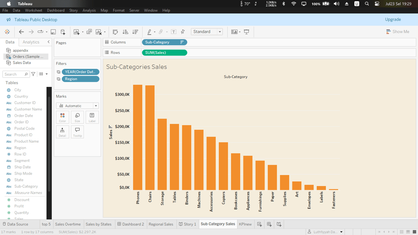Click the Clear Sheet icon
Image resolution: width=418 pixels, height=235 pixels.
99,32
